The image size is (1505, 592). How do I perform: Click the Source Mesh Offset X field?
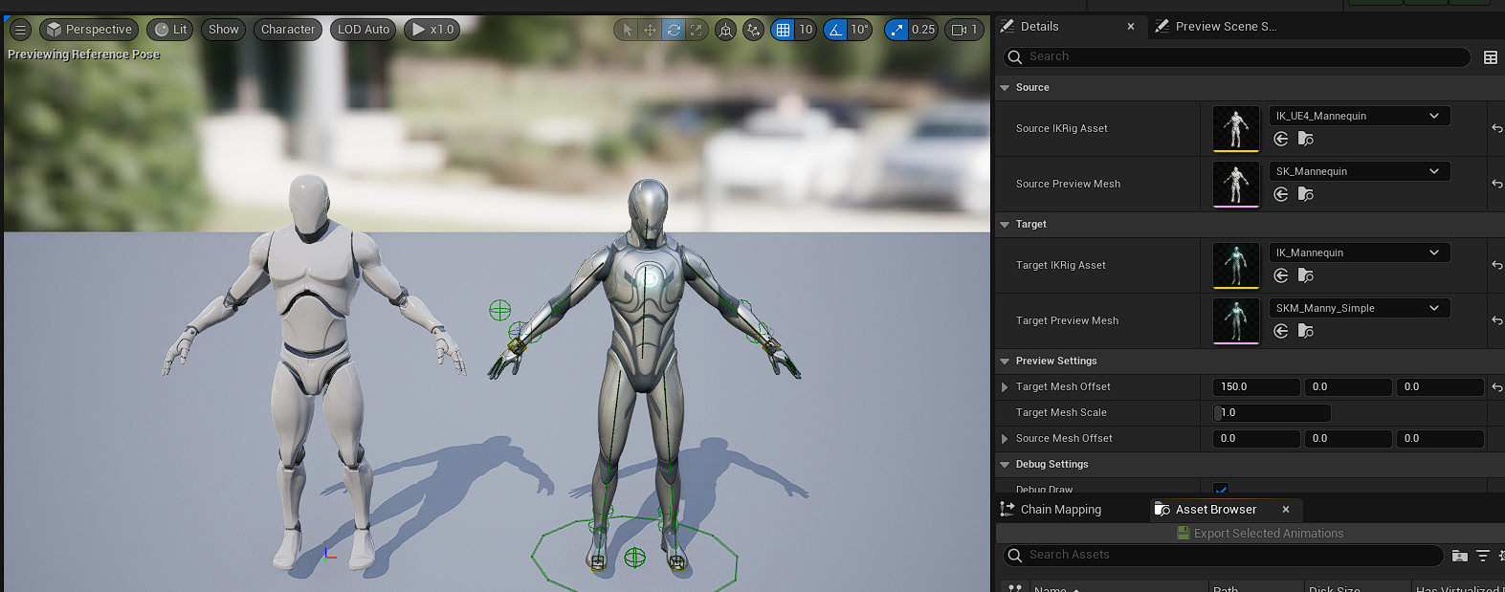coord(1256,438)
